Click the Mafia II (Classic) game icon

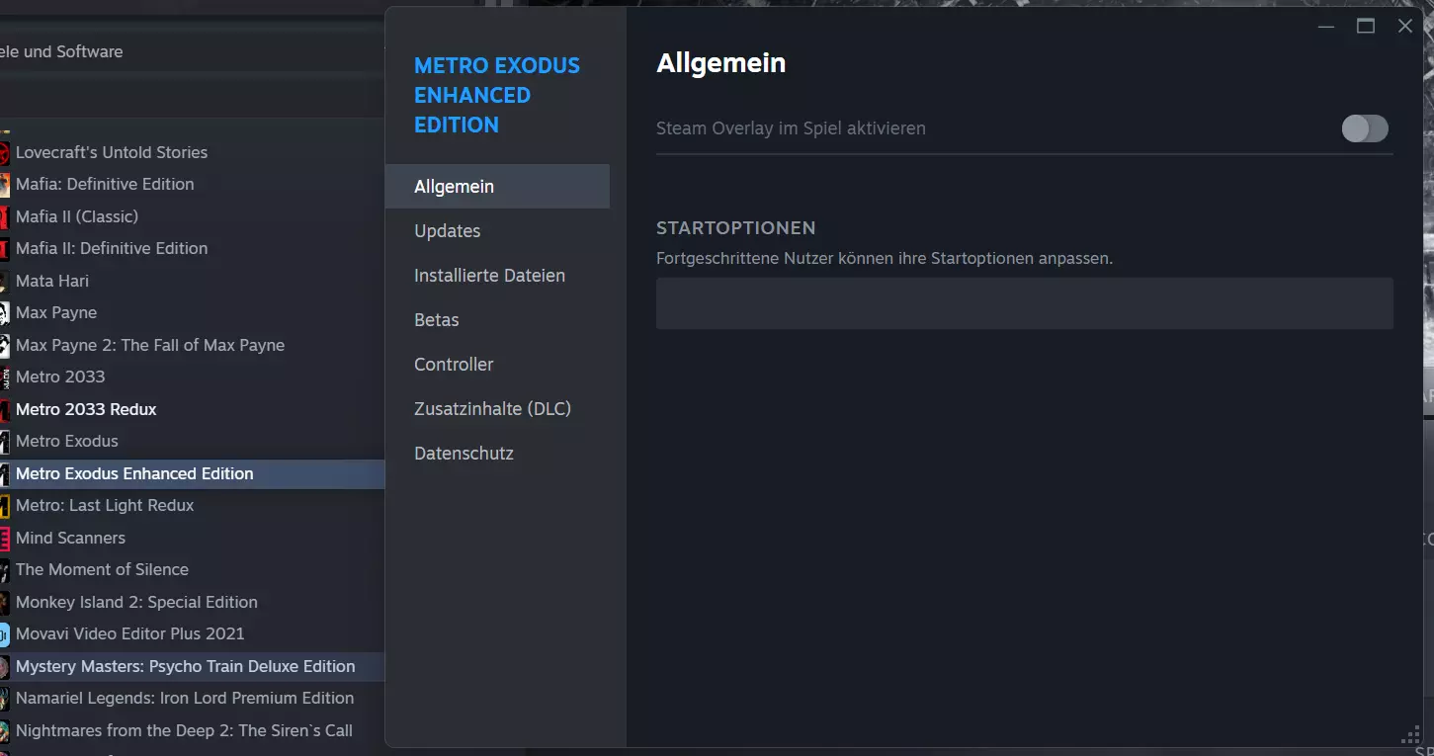click(x=4, y=216)
